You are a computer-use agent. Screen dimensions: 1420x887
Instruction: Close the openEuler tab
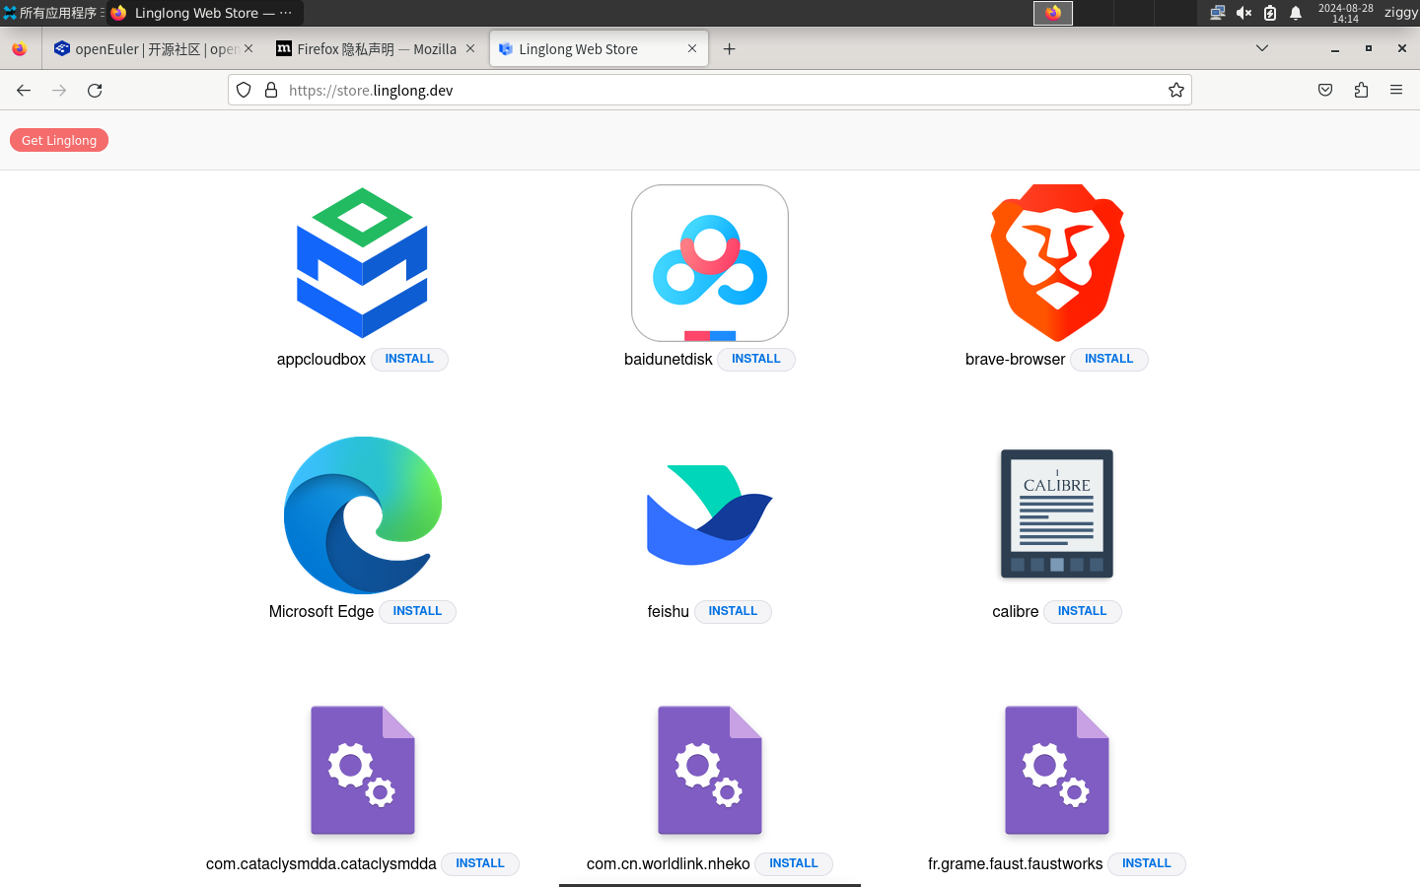(248, 48)
